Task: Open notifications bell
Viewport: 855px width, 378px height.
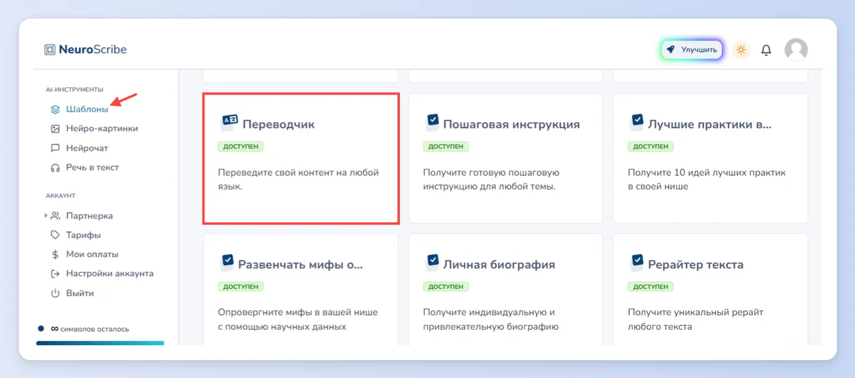Action: pos(766,50)
